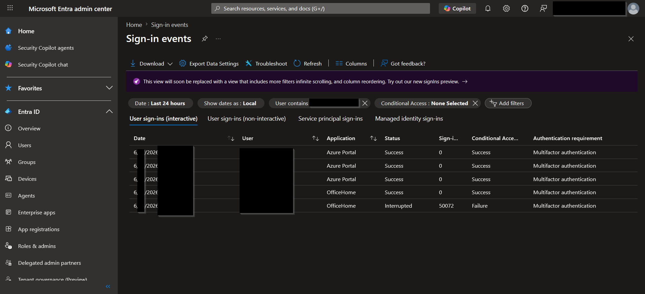
Task: Change the Date: Last 24 hours filter
Action: [x=160, y=103]
